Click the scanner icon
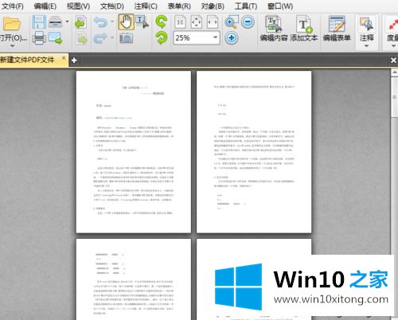398x320 pixels. pyautogui.click(x=56, y=21)
